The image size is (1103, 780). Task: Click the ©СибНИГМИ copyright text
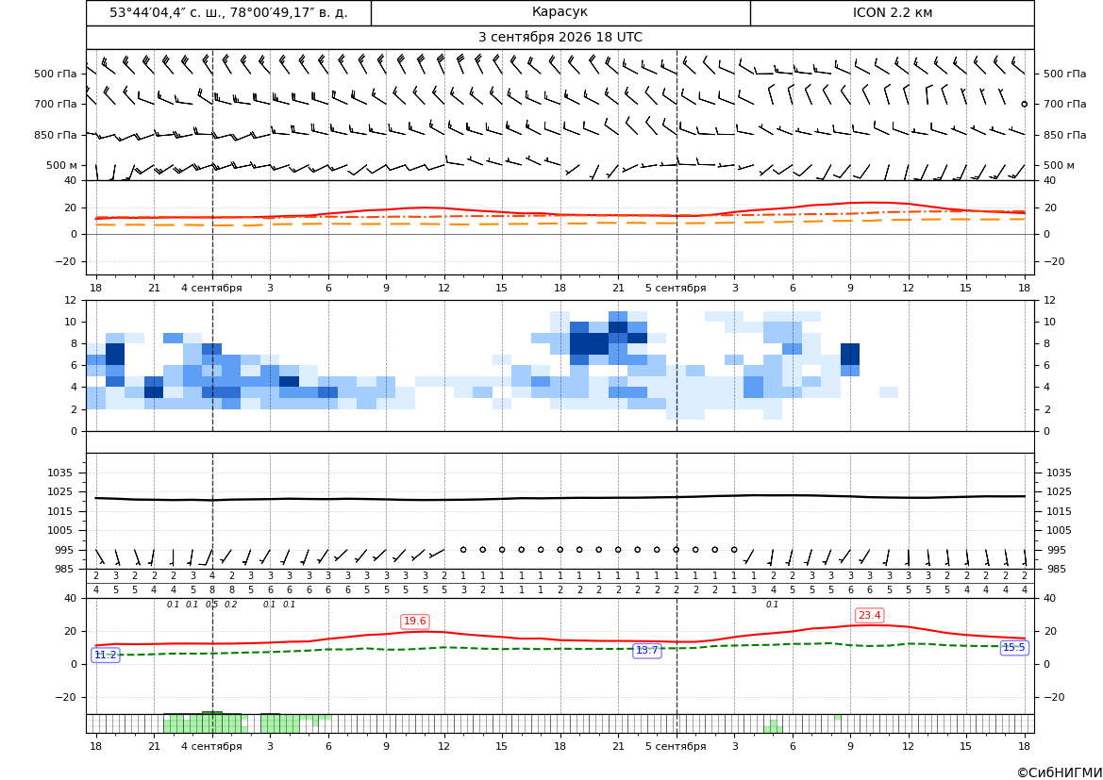click(1059, 772)
